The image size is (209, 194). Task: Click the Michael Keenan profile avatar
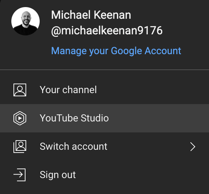tap(26, 21)
